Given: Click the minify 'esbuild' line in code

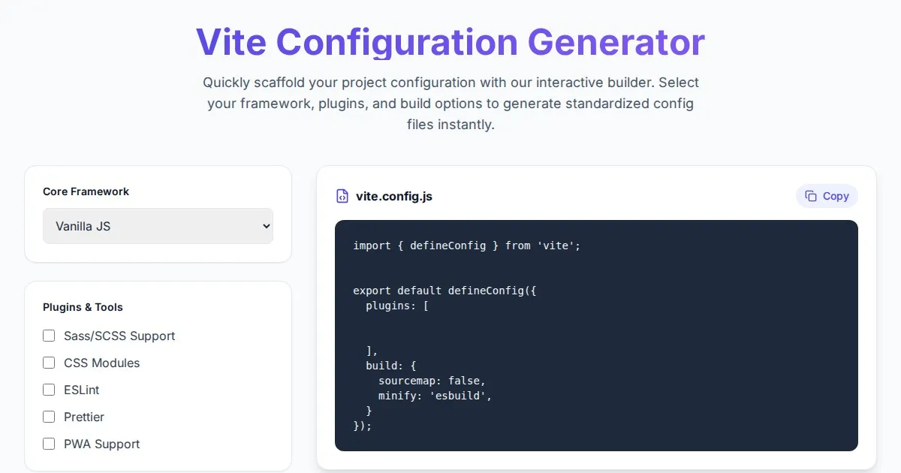Looking at the screenshot, I should (435, 396).
